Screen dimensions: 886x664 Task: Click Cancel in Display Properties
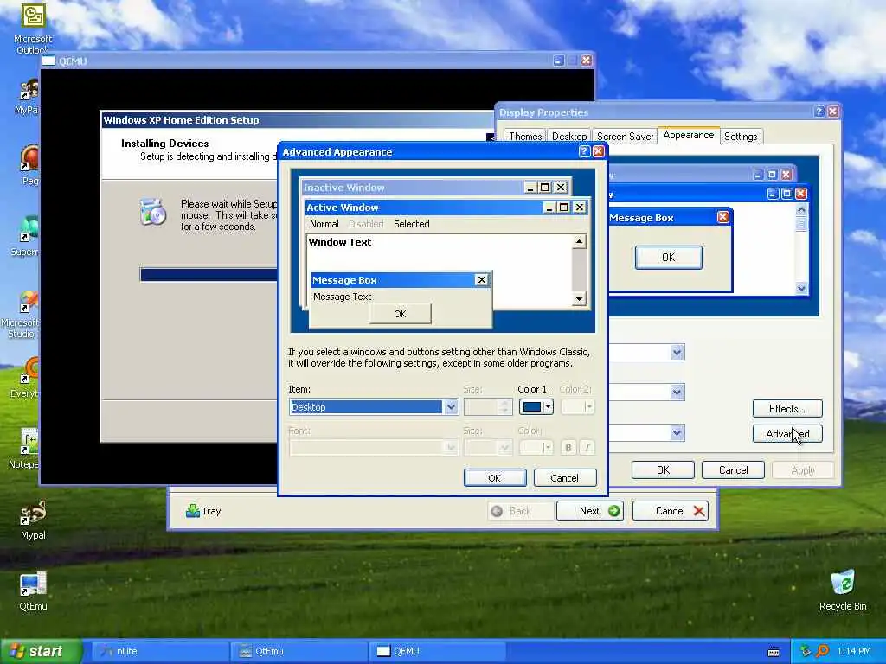[733, 469]
